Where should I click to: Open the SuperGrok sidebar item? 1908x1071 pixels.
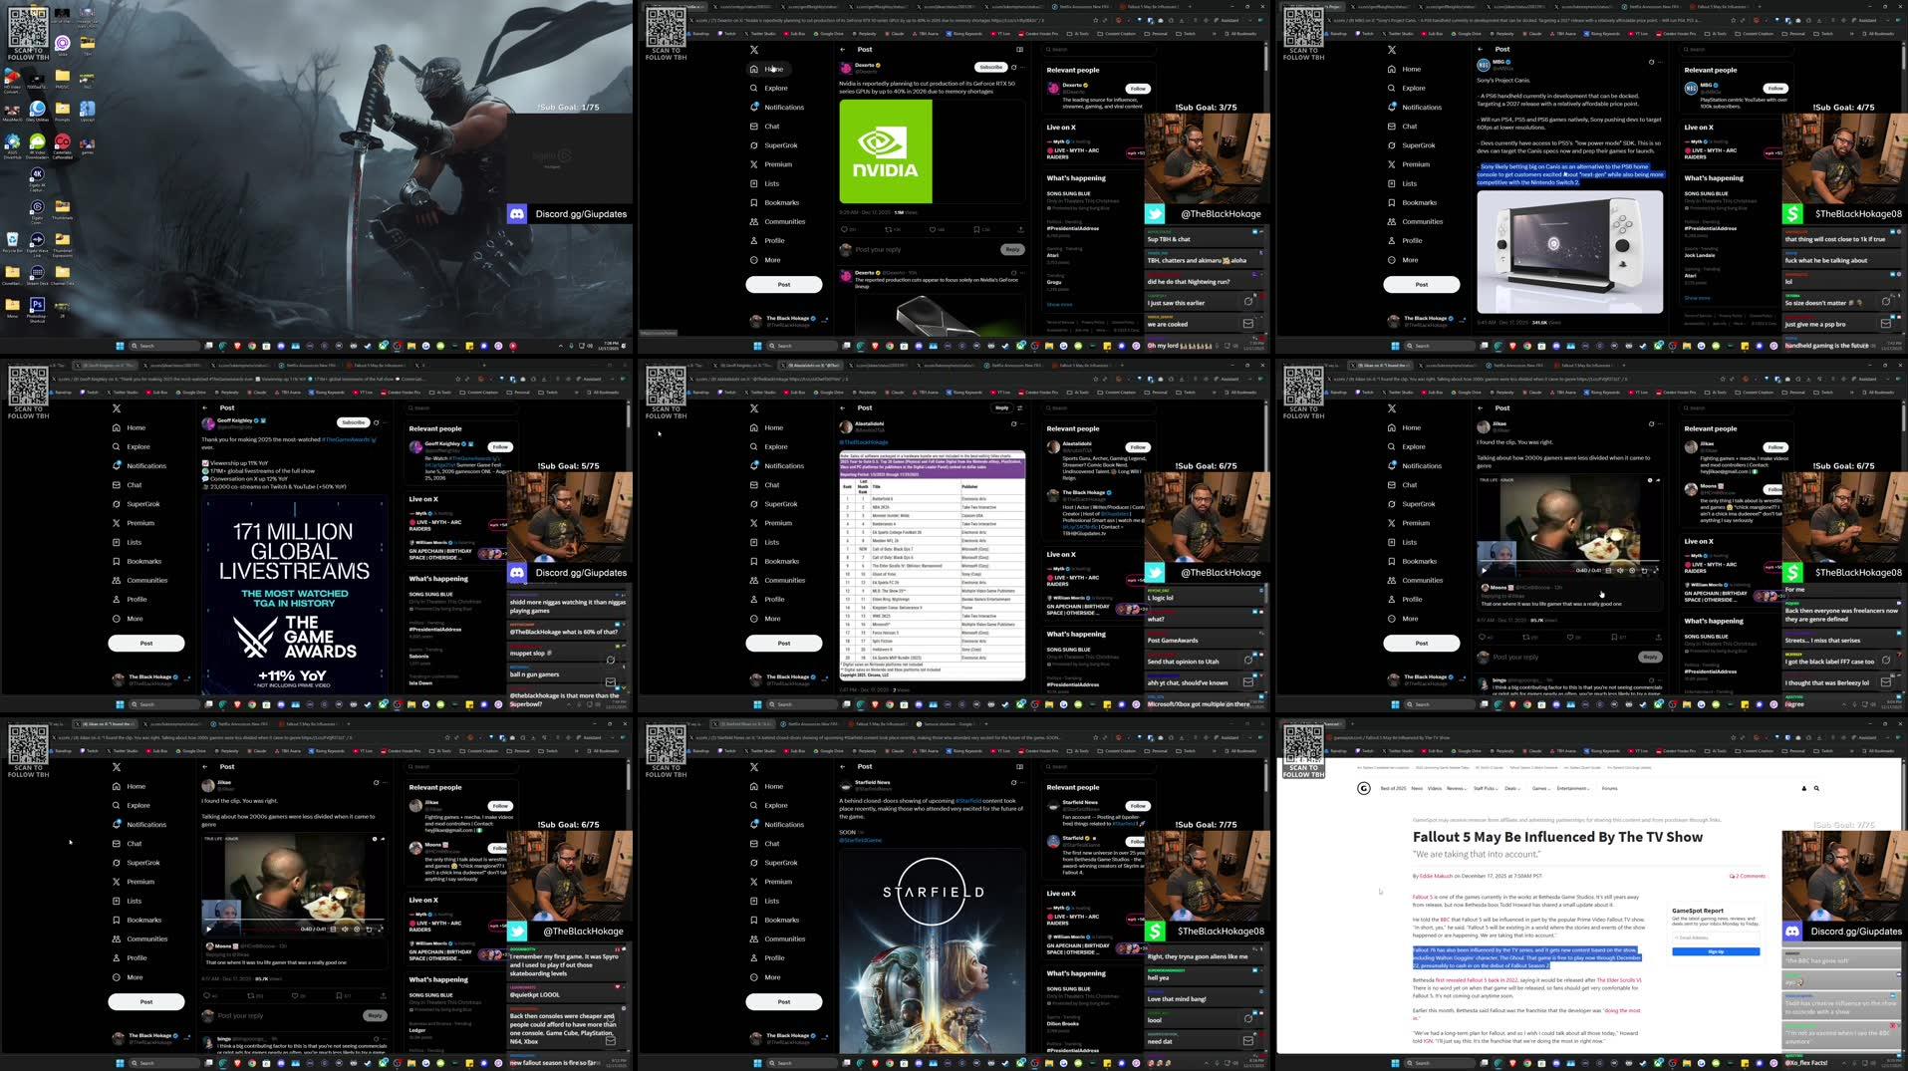(779, 144)
